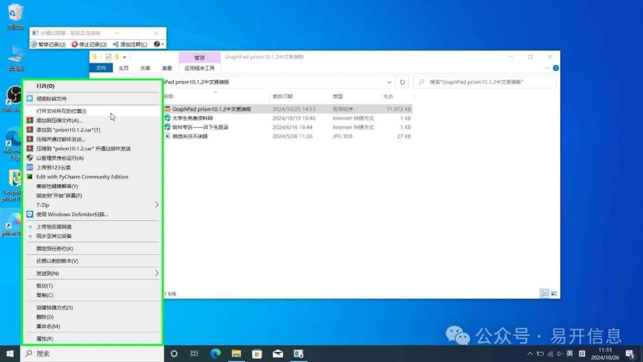Select the Microsoft Edge desktop shortcut

[x=13, y=143]
